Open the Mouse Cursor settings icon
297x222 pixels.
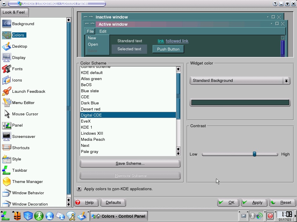[x=6, y=114]
